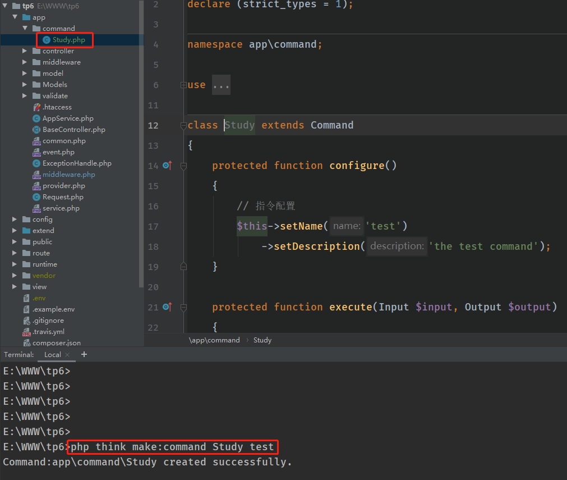Expand the vendor folder arrow
This screenshot has width=567, height=480.
pos(15,276)
